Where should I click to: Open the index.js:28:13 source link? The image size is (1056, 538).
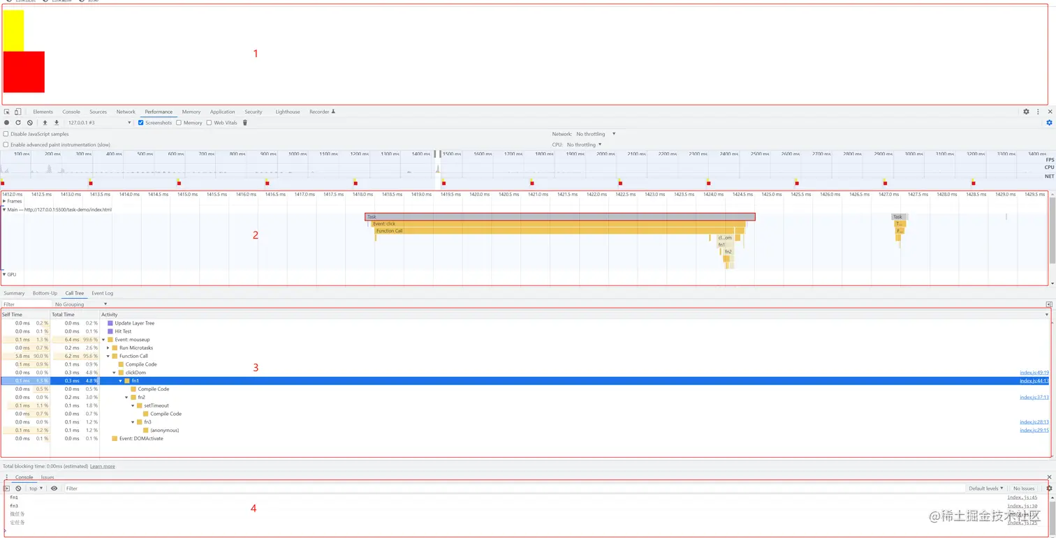[x=1034, y=422]
